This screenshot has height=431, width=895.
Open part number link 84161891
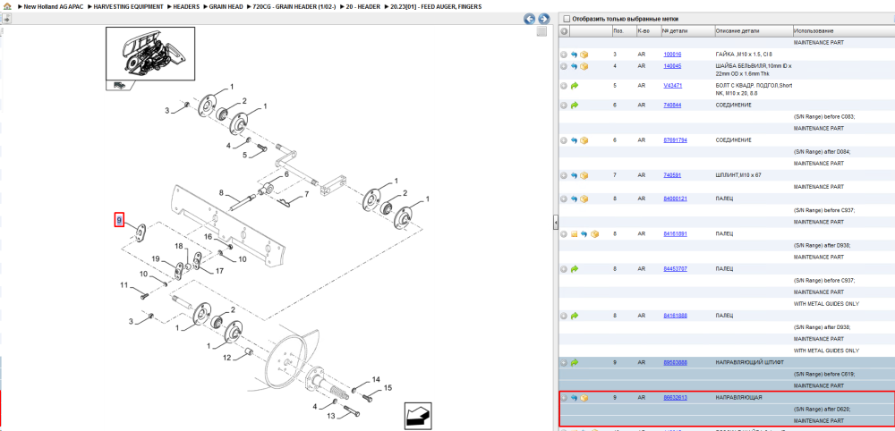tap(675, 234)
